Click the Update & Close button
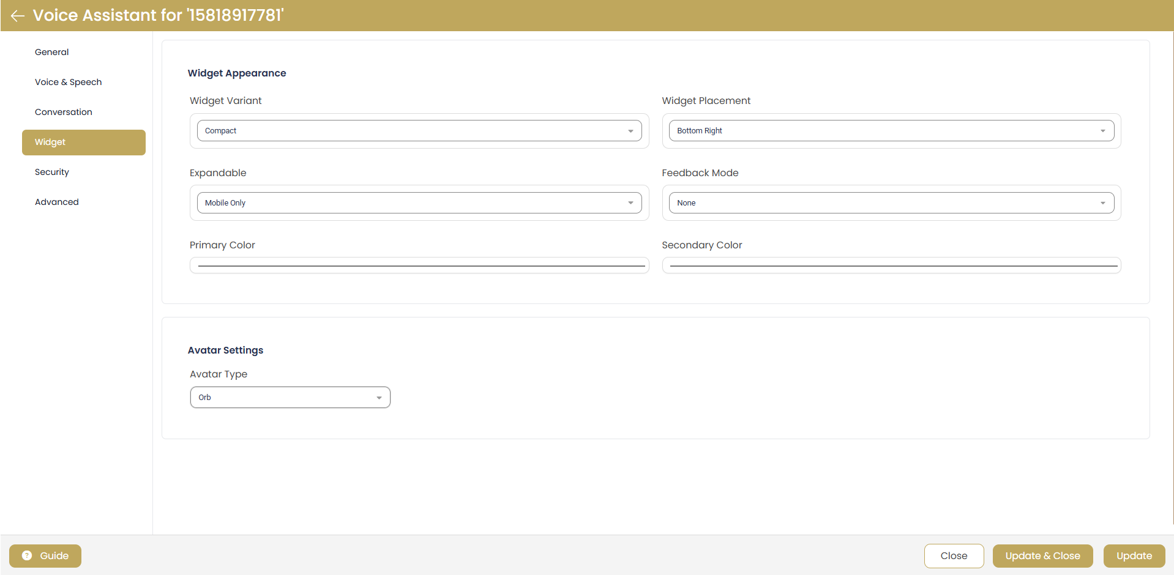Screen dimensions: 1174x575 point(1042,555)
